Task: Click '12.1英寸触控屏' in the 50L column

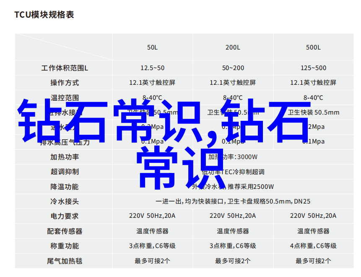Action: point(152,83)
